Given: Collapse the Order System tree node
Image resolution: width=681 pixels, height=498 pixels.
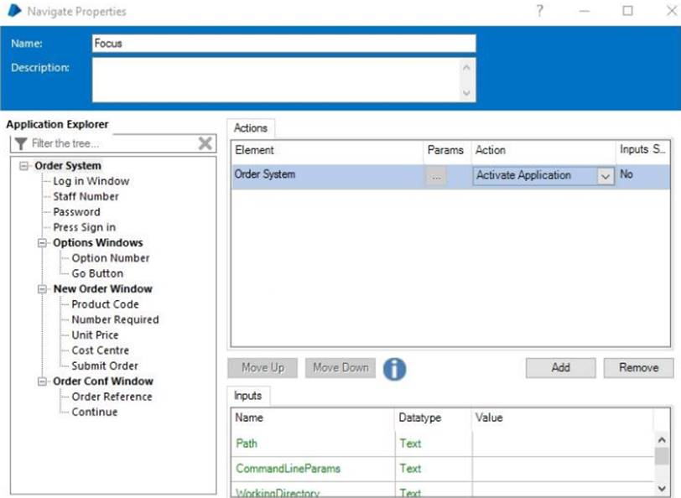Looking at the screenshot, I should click(24, 166).
